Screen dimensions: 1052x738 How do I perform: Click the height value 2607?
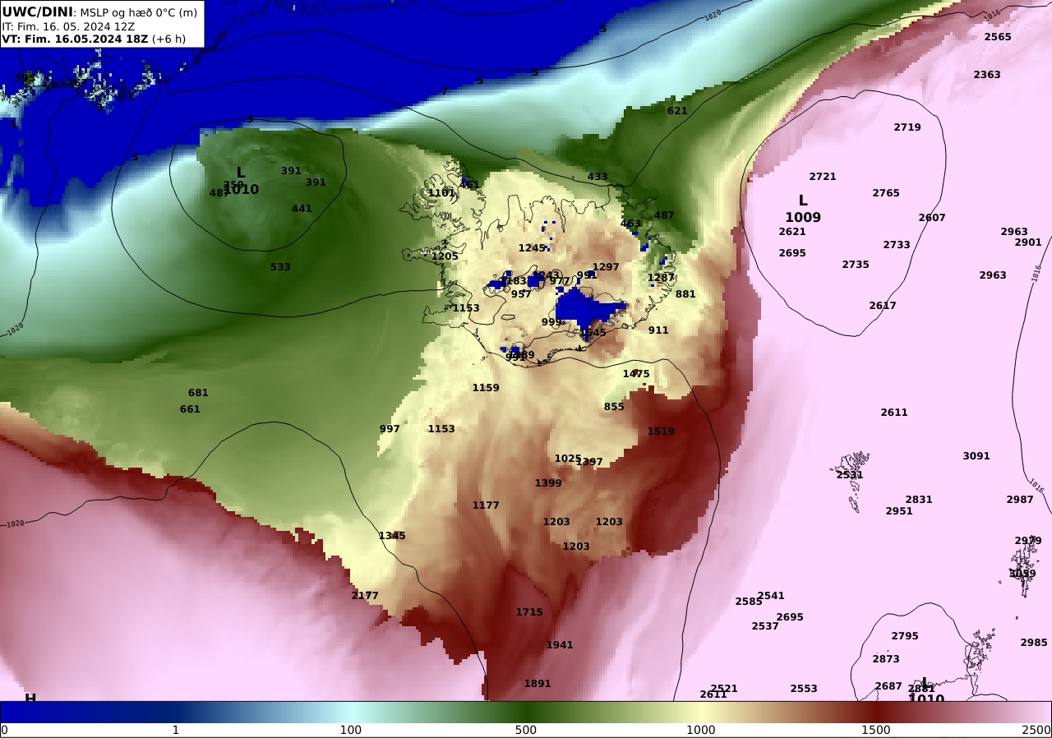pos(932,218)
